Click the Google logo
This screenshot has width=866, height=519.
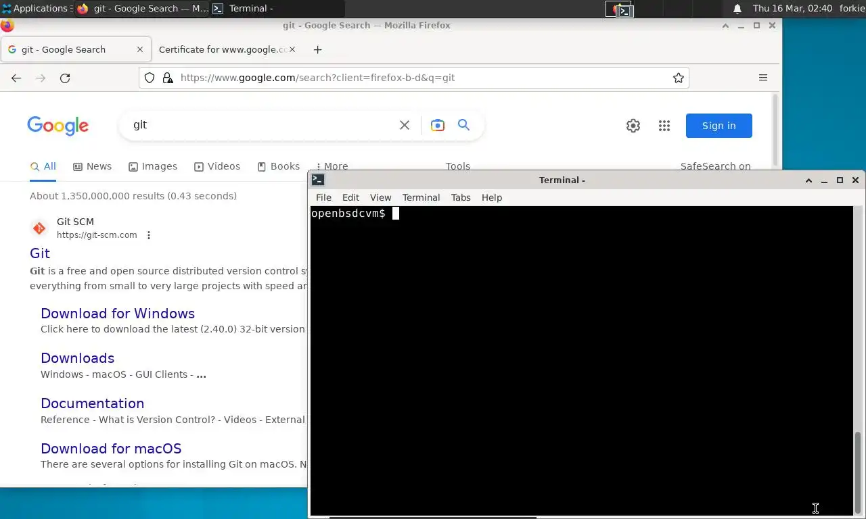coord(58,126)
